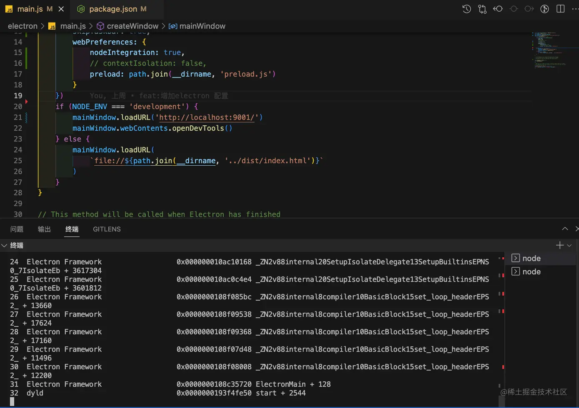The width and height of the screenshot is (579, 408).
Task: Open changes compare icon in editor toolbar
Action: coord(482,9)
